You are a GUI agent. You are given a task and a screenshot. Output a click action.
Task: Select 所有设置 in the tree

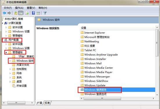pyautogui.click(x=21, y=86)
